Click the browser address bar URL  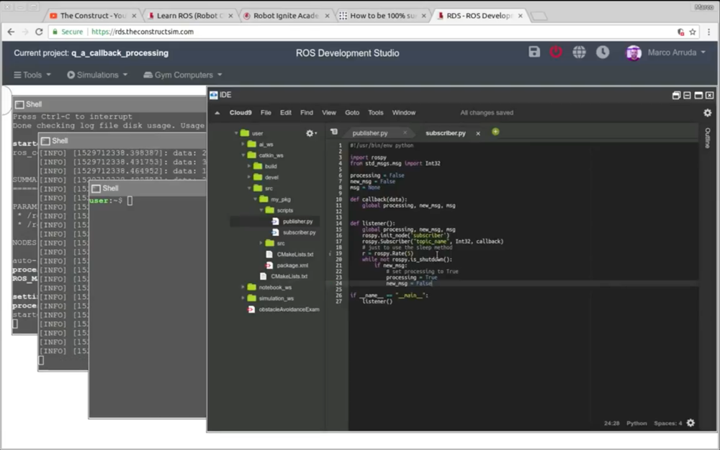point(143,32)
